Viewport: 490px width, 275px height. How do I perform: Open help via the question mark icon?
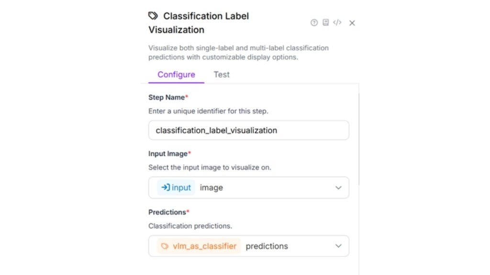click(314, 22)
